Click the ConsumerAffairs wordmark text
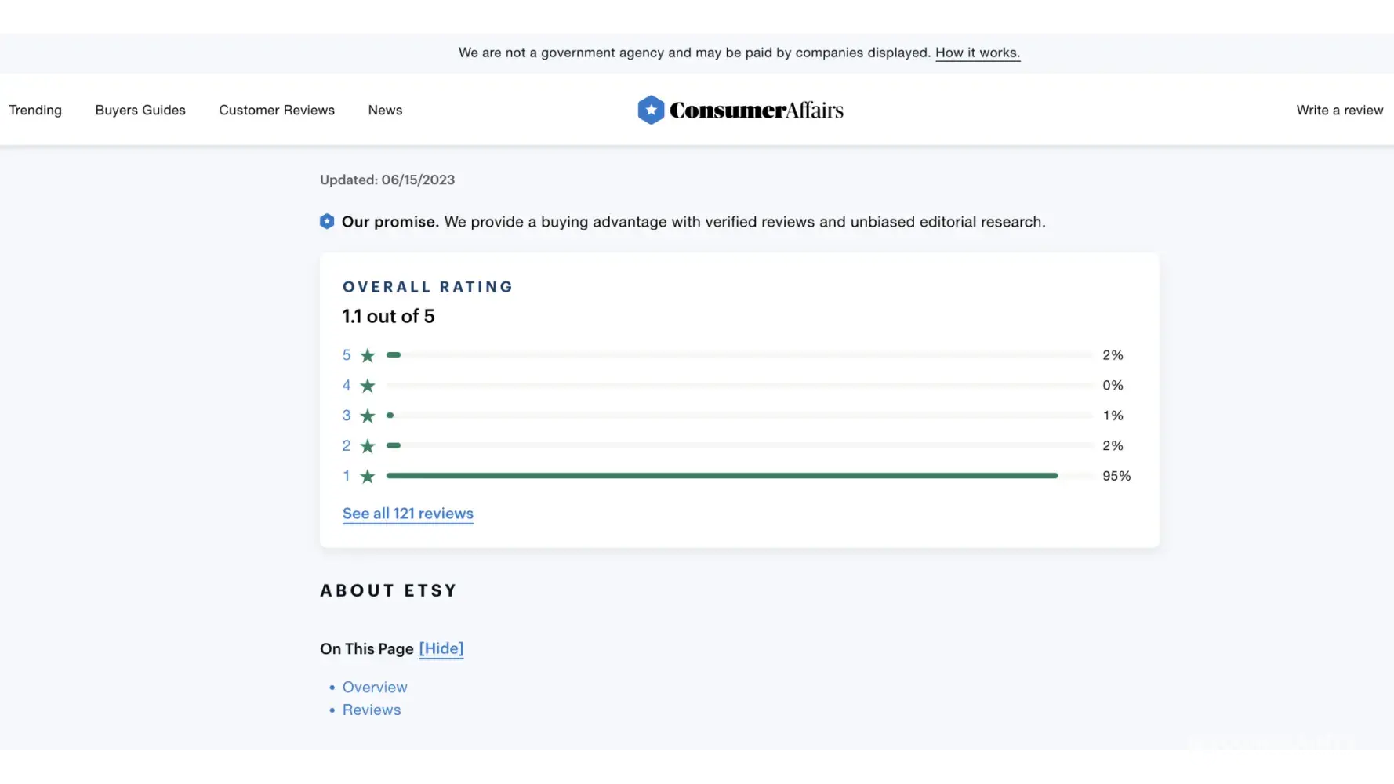This screenshot has width=1394, height=784. [756, 111]
